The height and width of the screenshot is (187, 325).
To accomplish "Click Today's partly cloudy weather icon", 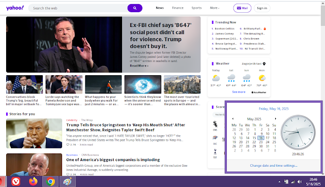I will [216, 78].
